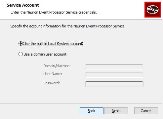This screenshot has width=163, height=119.
Task: Click the 'Specify the account information' instruction text
Action: click(67, 26)
